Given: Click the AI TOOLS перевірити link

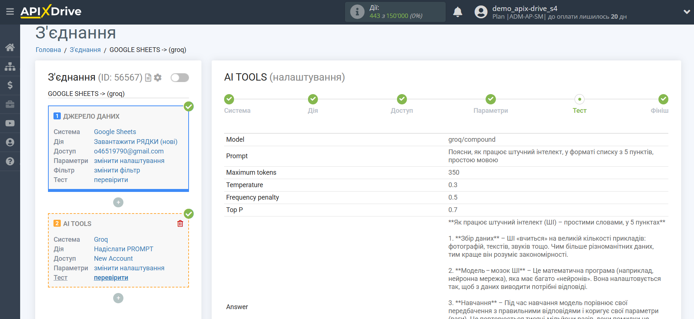Looking at the screenshot, I should coord(111,278).
